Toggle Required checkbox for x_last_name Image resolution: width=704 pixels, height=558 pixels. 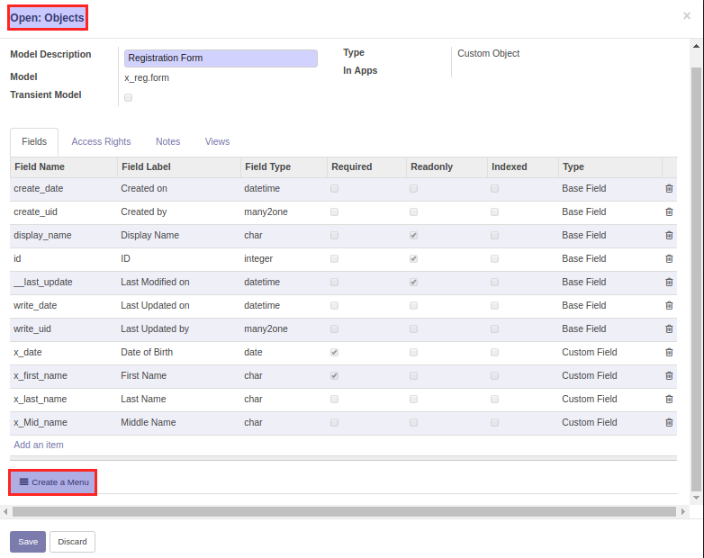tap(335, 399)
